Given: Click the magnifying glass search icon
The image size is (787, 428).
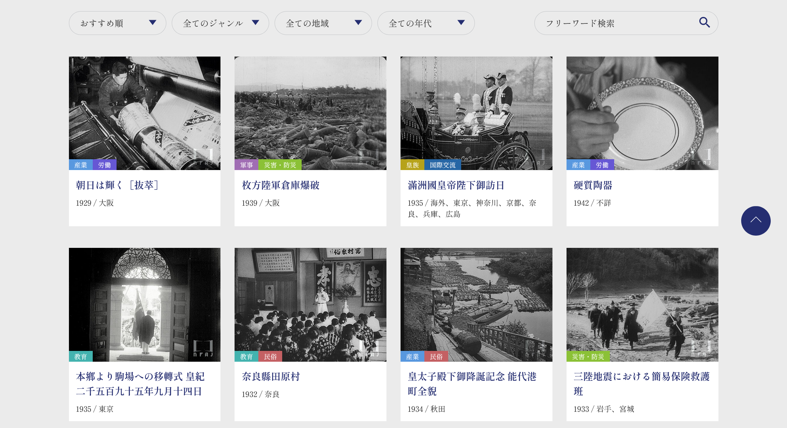Looking at the screenshot, I should [x=704, y=23].
